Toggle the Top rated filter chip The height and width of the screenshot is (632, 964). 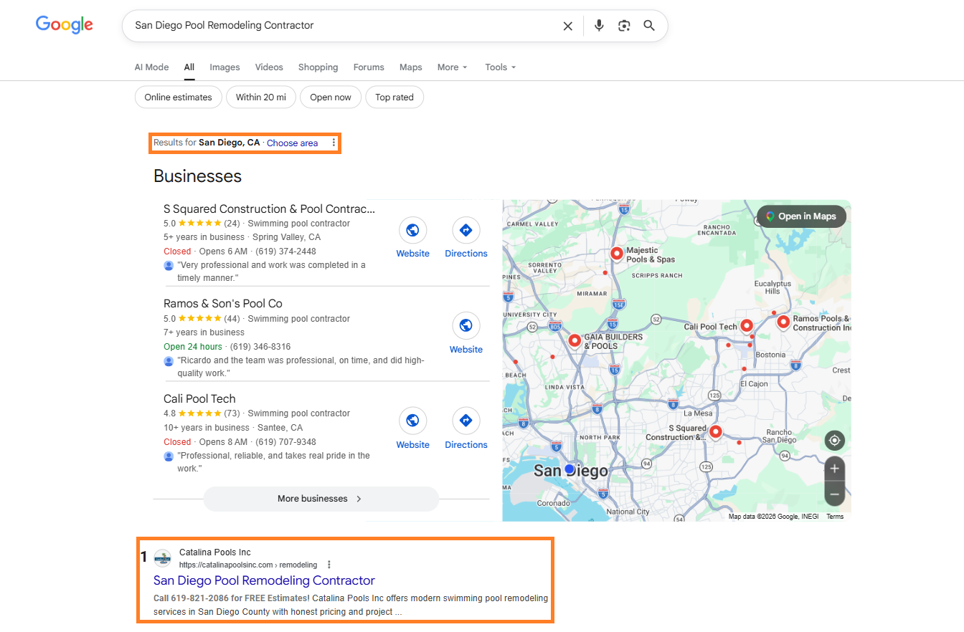click(394, 97)
